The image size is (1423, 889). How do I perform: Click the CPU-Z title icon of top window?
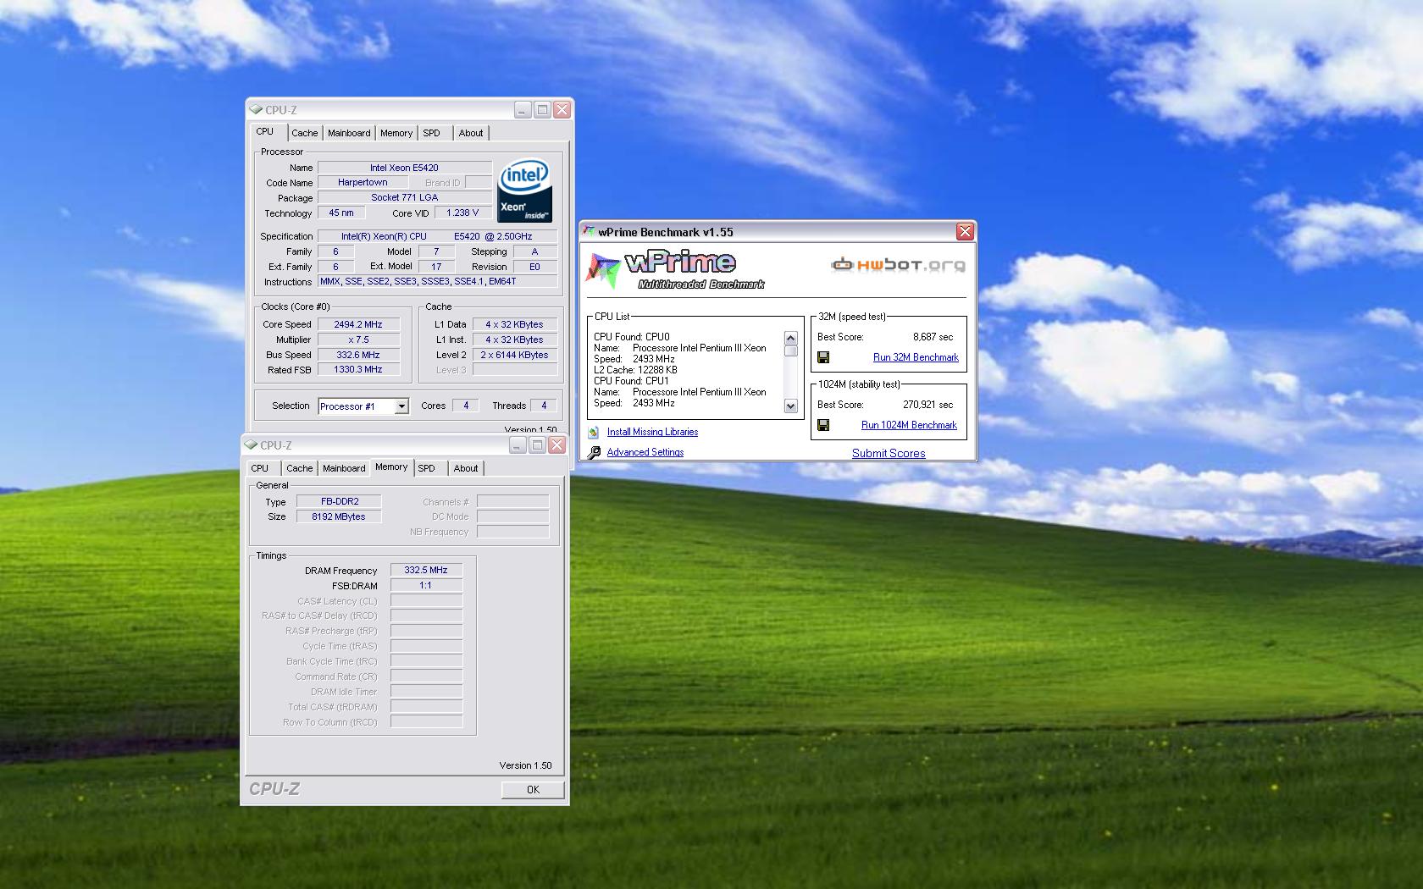coord(256,109)
